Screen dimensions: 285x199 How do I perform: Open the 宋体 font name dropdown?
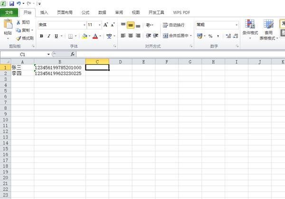(x=85, y=25)
